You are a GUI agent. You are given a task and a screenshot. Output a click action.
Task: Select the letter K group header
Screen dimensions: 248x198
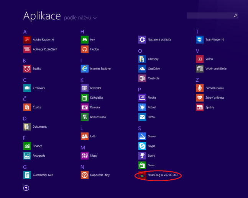pos(82,80)
